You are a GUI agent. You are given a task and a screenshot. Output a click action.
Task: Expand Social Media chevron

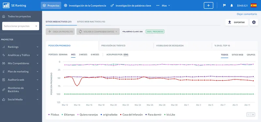click(x=38, y=99)
